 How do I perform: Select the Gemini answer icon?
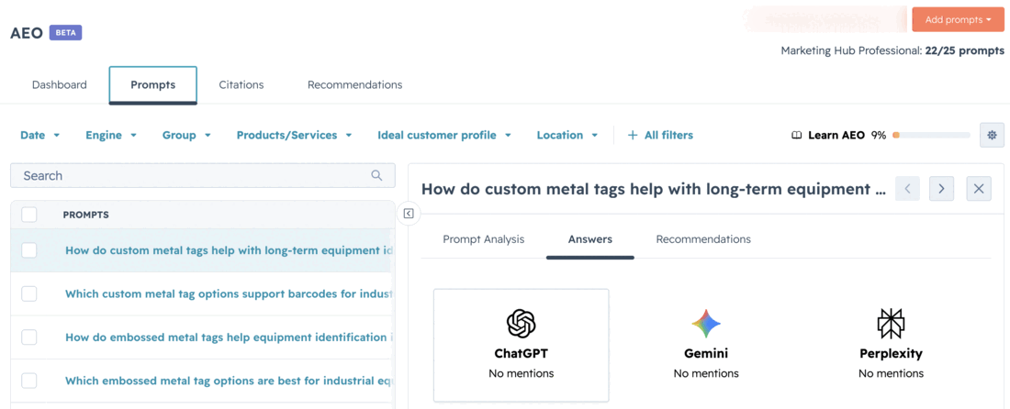pos(706,324)
